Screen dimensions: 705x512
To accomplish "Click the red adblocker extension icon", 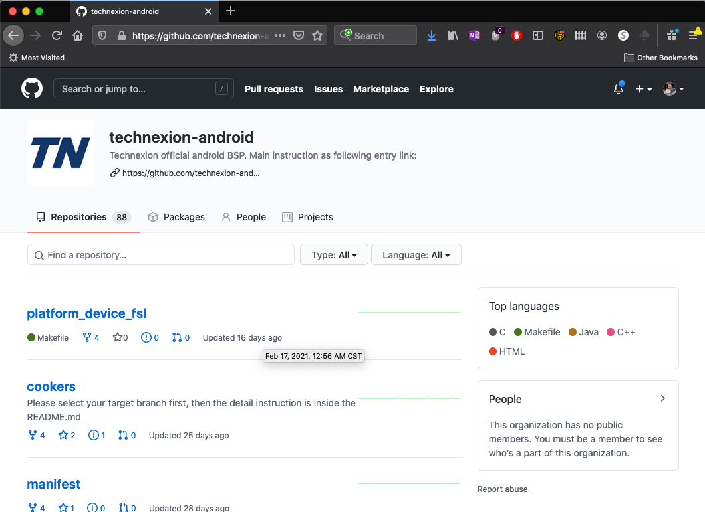I will (x=517, y=35).
